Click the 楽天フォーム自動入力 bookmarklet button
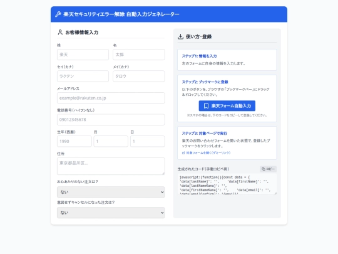Image resolution: width=338 pixels, height=254 pixels. tap(227, 106)
